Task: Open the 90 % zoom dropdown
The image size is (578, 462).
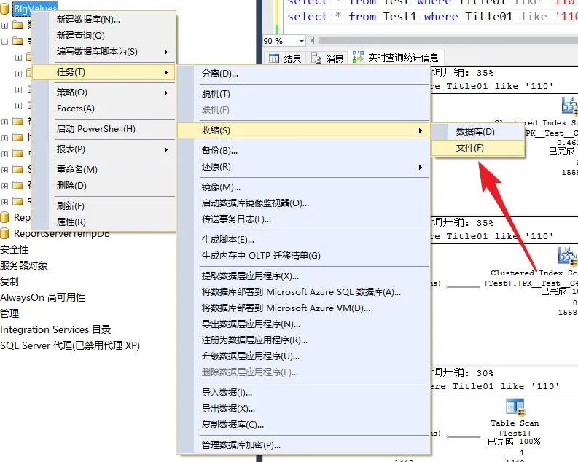Action: pos(302,41)
